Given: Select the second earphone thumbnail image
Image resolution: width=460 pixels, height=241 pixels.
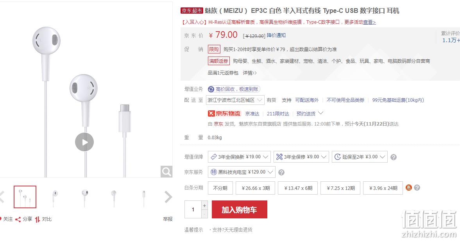Looking at the screenshot, I should pyautogui.click(x=55, y=197).
